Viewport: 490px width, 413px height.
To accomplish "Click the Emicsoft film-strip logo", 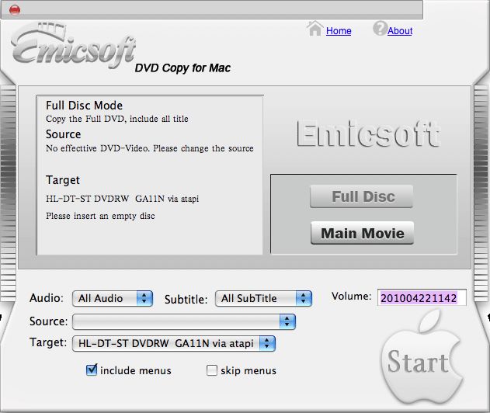I will (x=74, y=45).
